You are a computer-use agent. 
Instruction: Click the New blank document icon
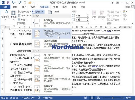[x=25, y=2]
